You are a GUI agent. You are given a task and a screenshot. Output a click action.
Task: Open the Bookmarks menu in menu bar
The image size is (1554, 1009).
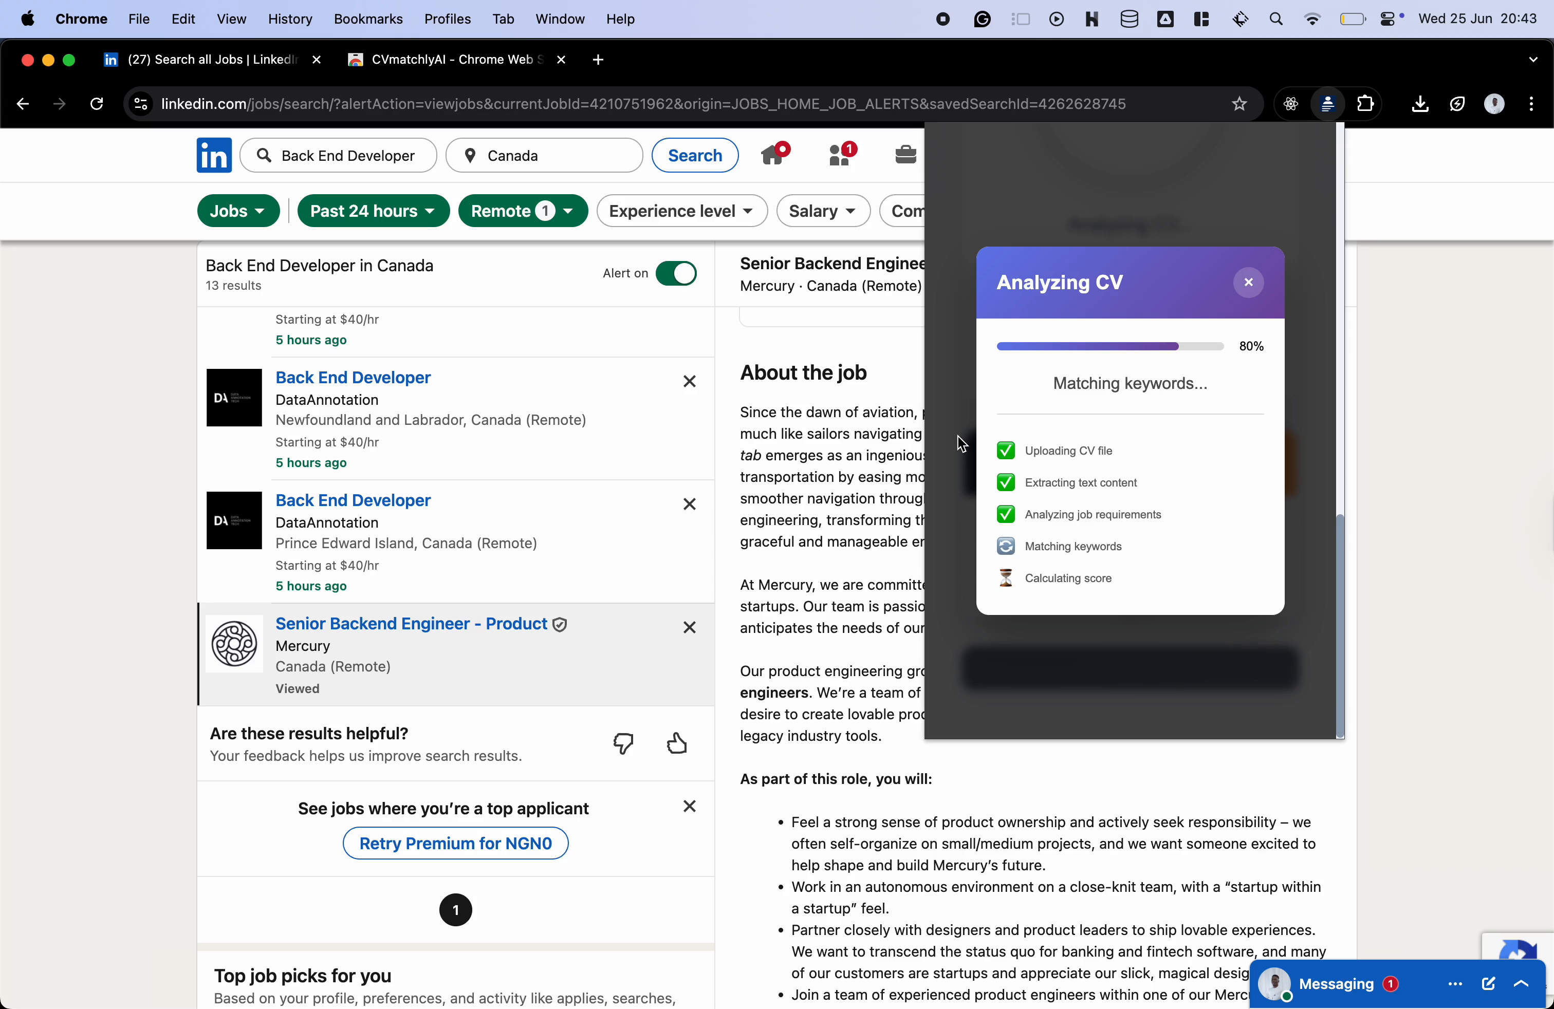click(x=367, y=19)
